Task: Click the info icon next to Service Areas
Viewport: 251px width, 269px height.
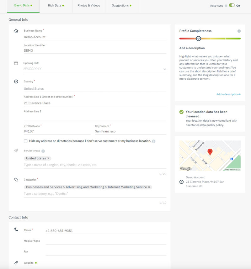Action: pos(43,151)
